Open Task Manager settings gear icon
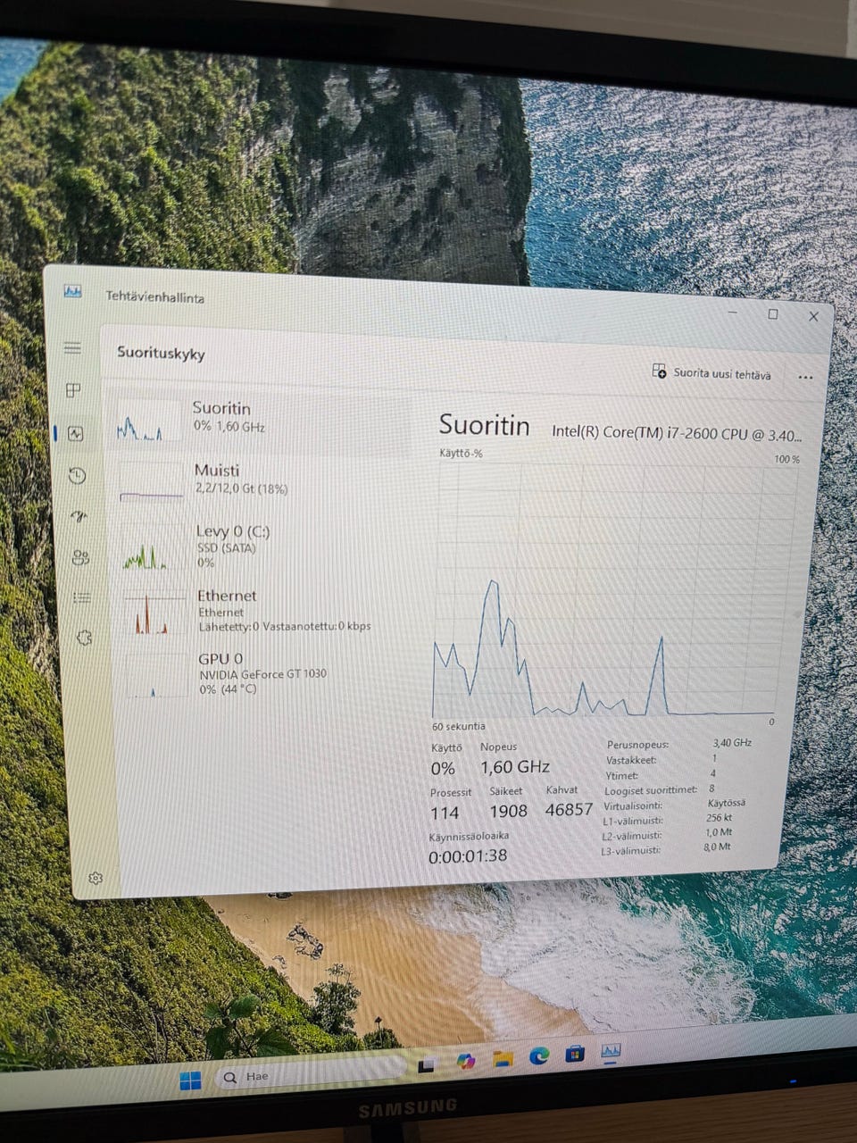This screenshot has width=857, height=1143. (96, 878)
